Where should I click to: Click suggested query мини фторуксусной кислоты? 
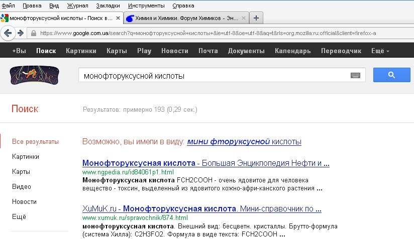(244, 142)
